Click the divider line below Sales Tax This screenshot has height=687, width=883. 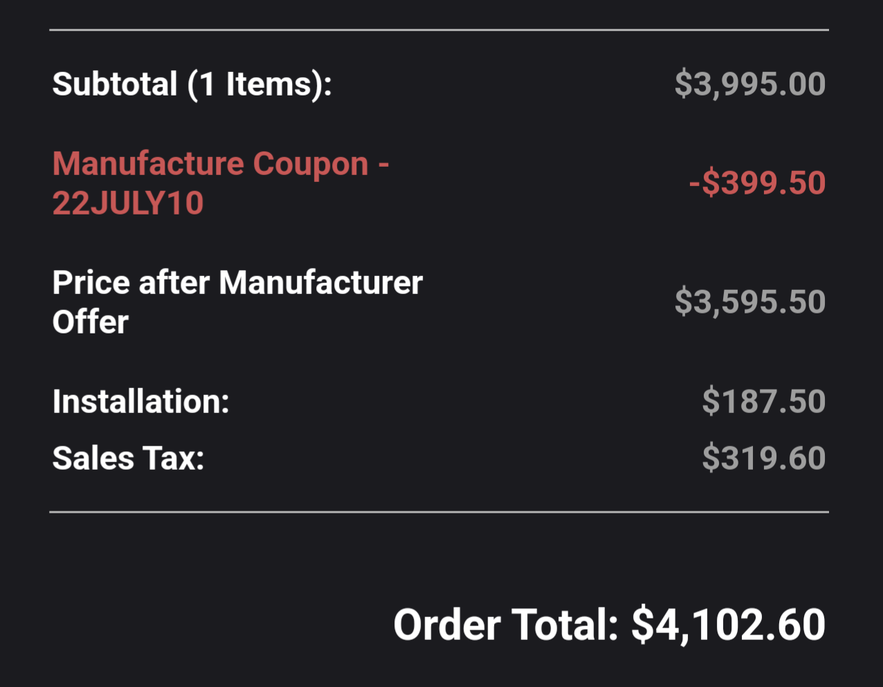point(439,513)
